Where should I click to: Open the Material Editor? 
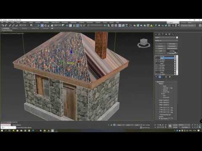coord(130,26)
